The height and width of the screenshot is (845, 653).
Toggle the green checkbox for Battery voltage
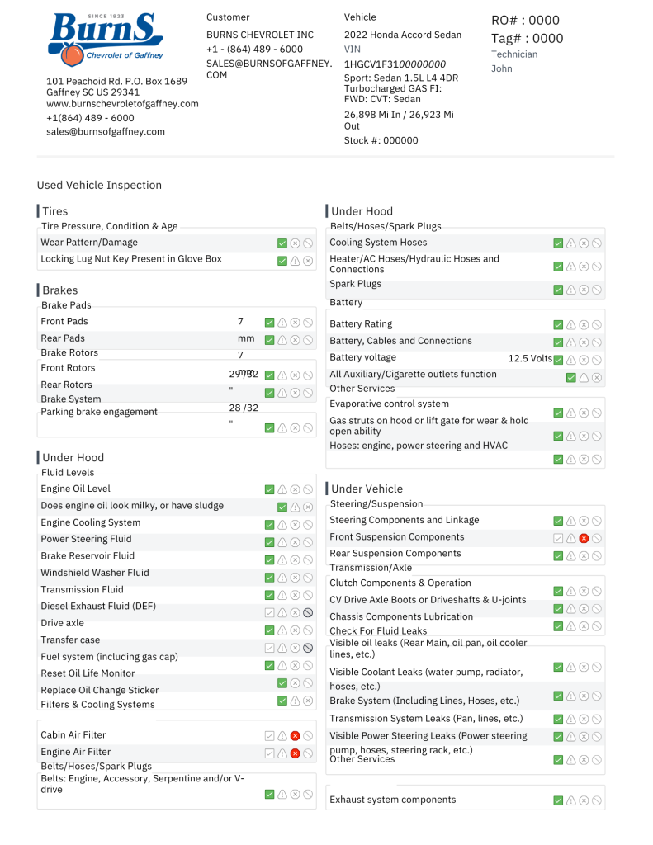tap(558, 360)
